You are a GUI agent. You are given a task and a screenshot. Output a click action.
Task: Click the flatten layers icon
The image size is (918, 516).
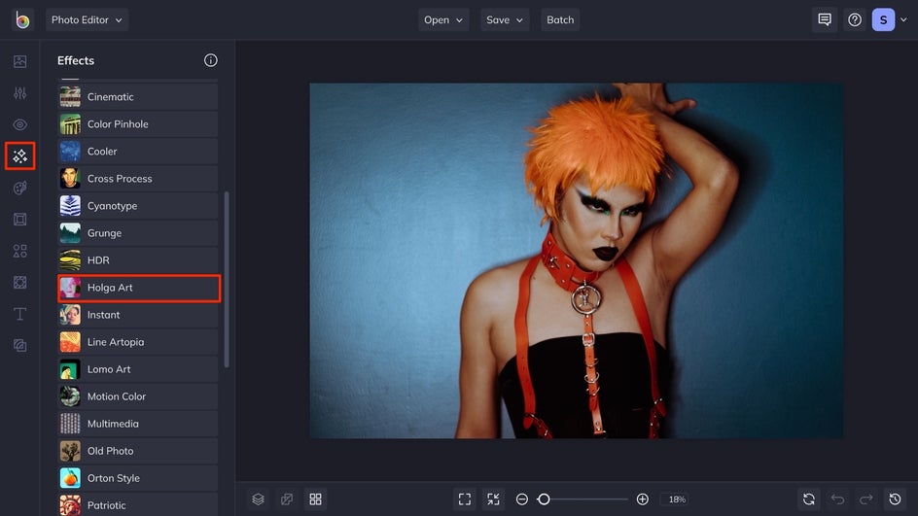click(x=287, y=499)
